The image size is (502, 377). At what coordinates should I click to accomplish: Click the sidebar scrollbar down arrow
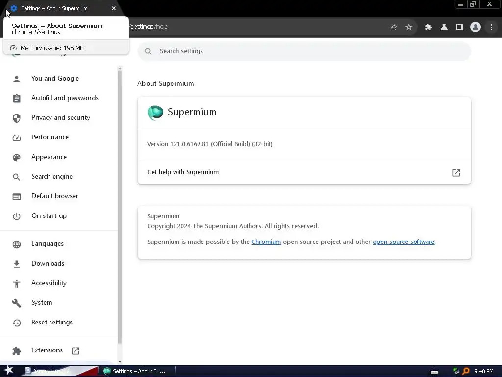coord(120,362)
